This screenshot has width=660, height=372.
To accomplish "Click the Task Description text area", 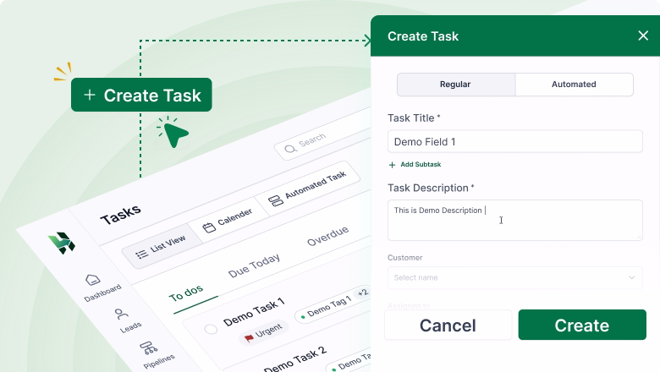I will [514, 221].
